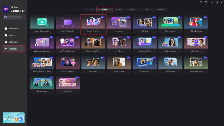Switch to the Audio tab
Screen dimensions: 224x126
tap(118, 10)
